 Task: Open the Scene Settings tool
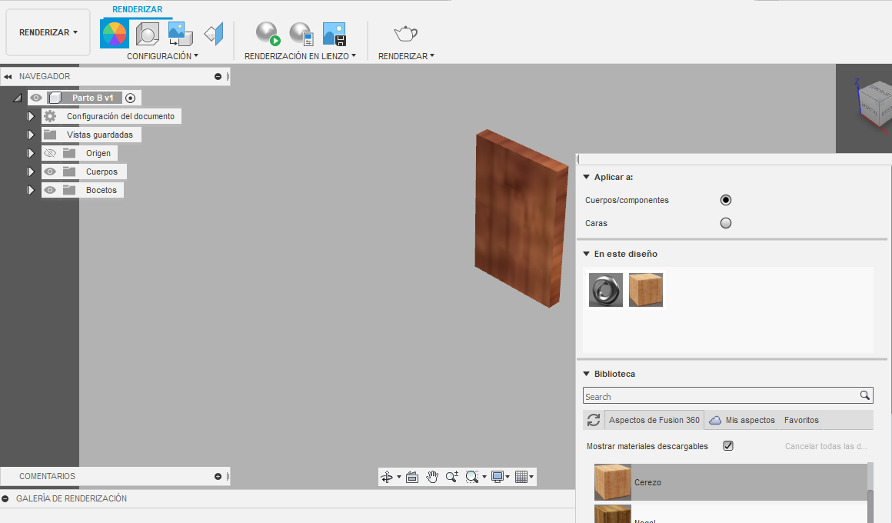point(148,34)
